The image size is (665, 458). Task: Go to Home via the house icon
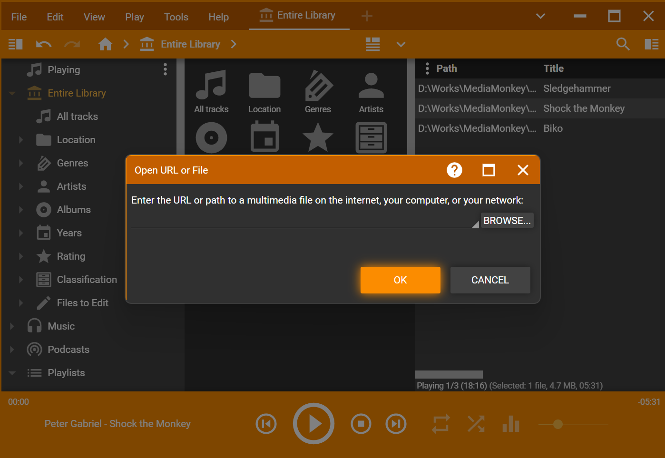coord(105,44)
